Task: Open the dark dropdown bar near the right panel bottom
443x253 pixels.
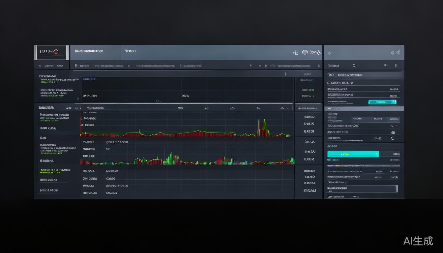Action: coord(363,189)
